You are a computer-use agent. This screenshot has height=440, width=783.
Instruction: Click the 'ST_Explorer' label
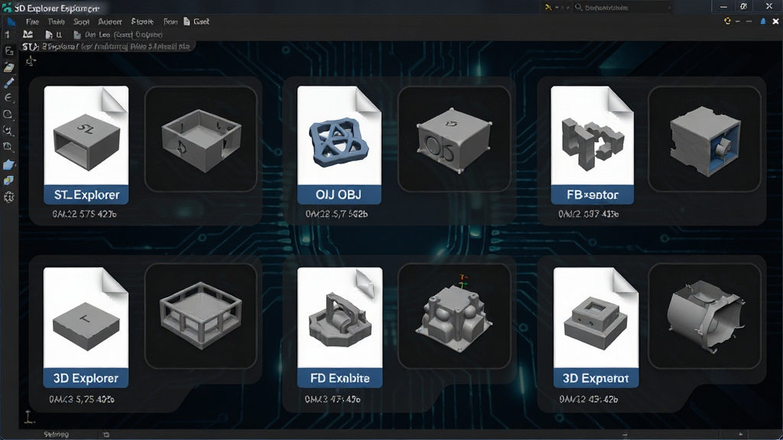coord(86,195)
